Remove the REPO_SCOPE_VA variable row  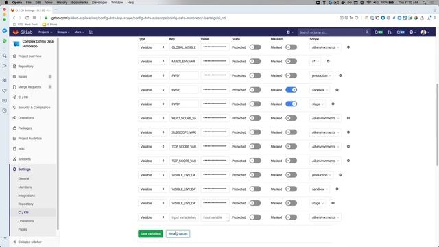tap(348, 118)
